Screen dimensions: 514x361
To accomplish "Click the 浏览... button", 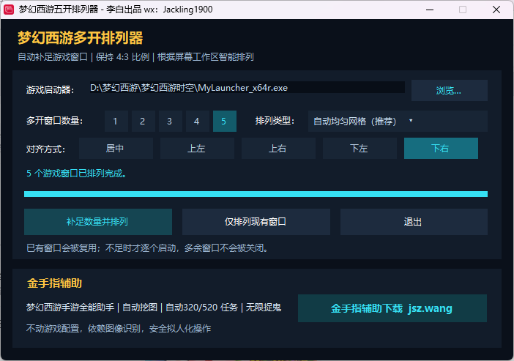I will click(449, 91).
